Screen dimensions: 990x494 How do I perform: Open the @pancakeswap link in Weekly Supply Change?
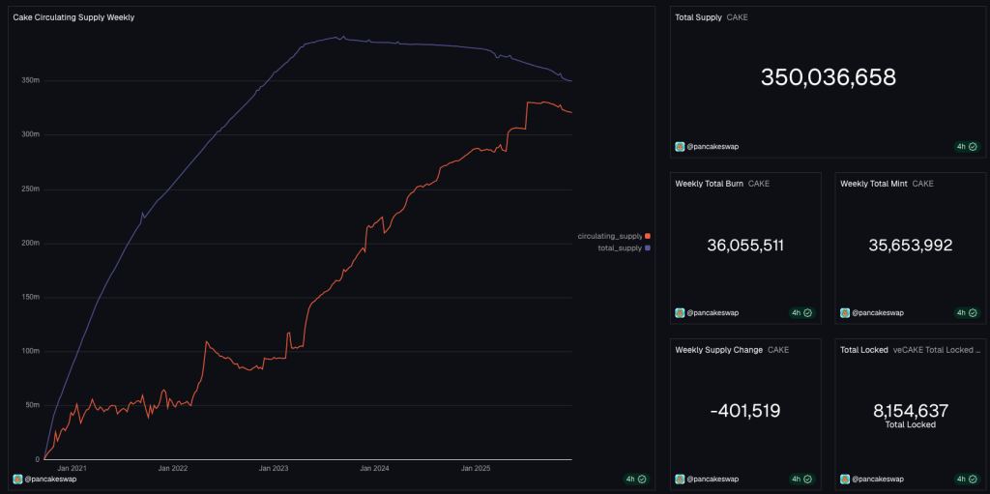click(x=715, y=479)
